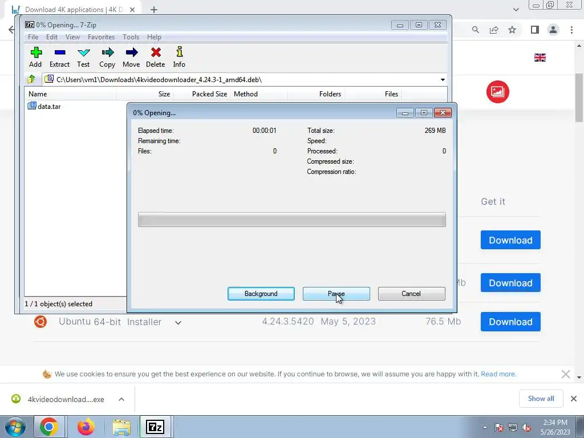Open the File menu in 7-Zip
The height and width of the screenshot is (438, 584).
pos(33,37)
